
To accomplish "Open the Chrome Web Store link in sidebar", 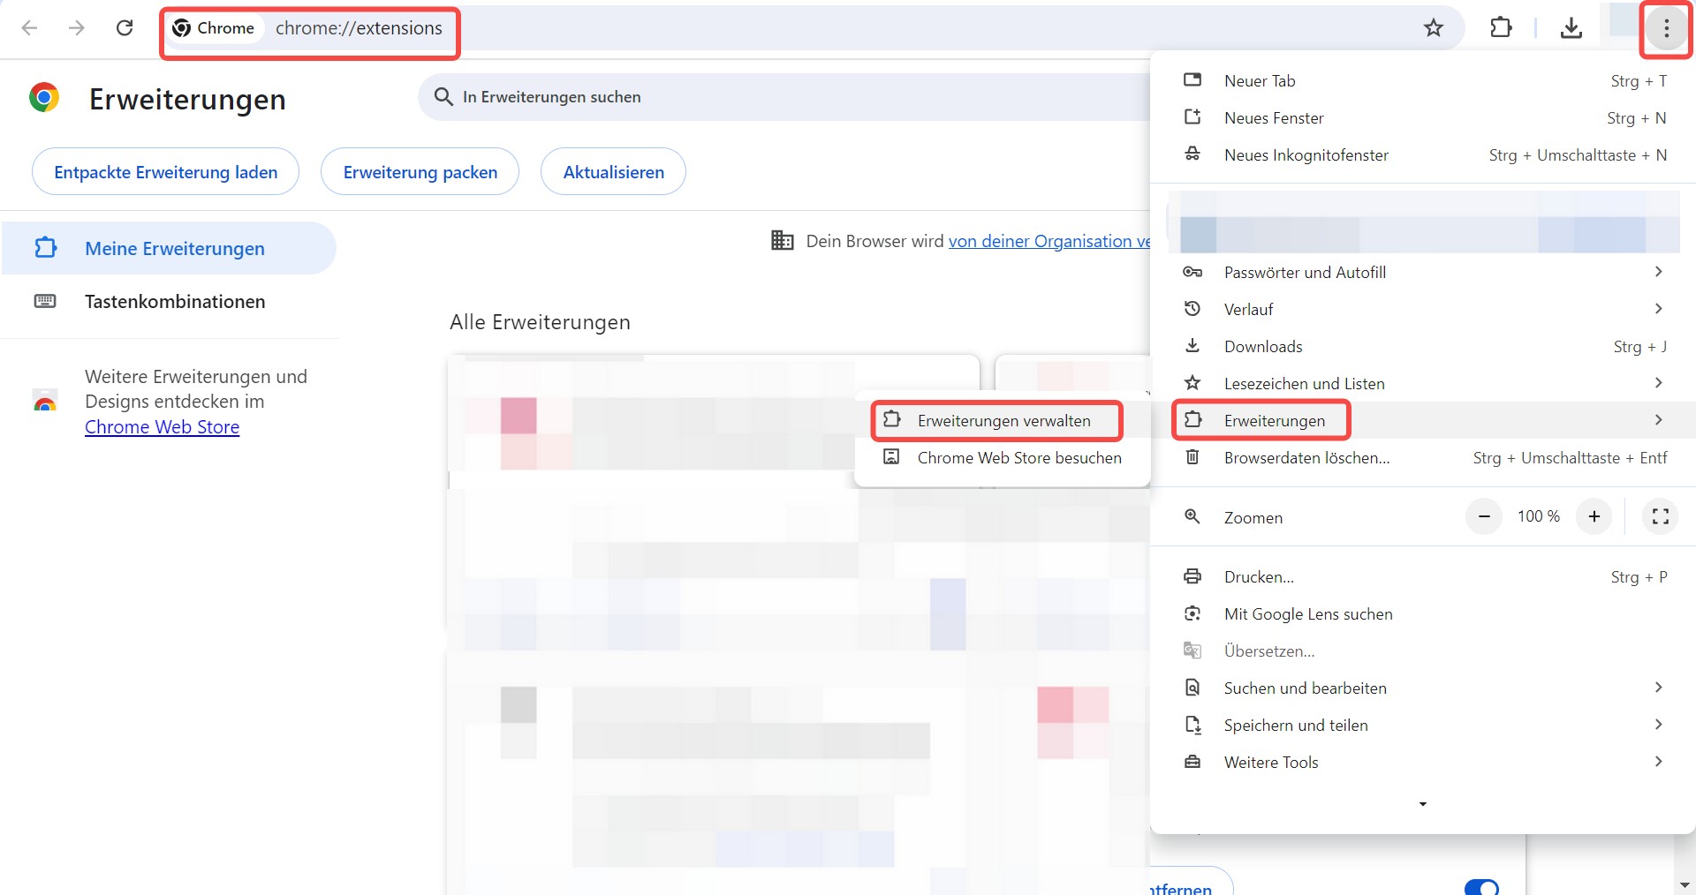I will click(x=162, y=427).
